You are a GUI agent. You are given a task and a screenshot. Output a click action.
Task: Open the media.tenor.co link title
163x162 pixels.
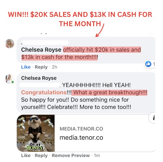tap(81, 137)
